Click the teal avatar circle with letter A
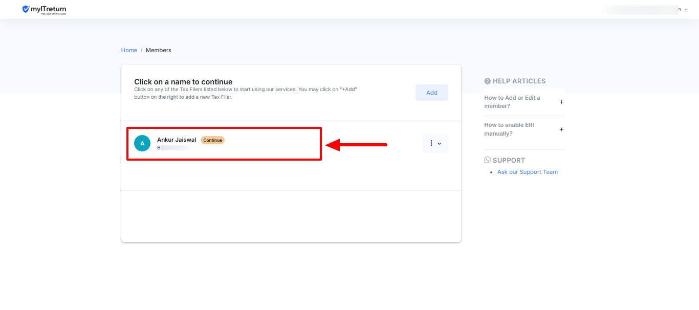The width and height of the screenshot is (699, 310). (x=142, y=143)
